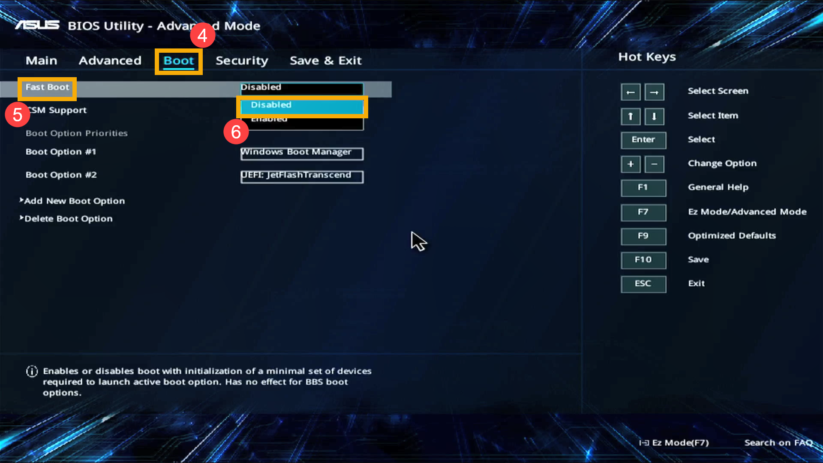This screenshot has height=463, width=823.
Task: Press F1 to open General Help
Action: [x=643, y=188]
